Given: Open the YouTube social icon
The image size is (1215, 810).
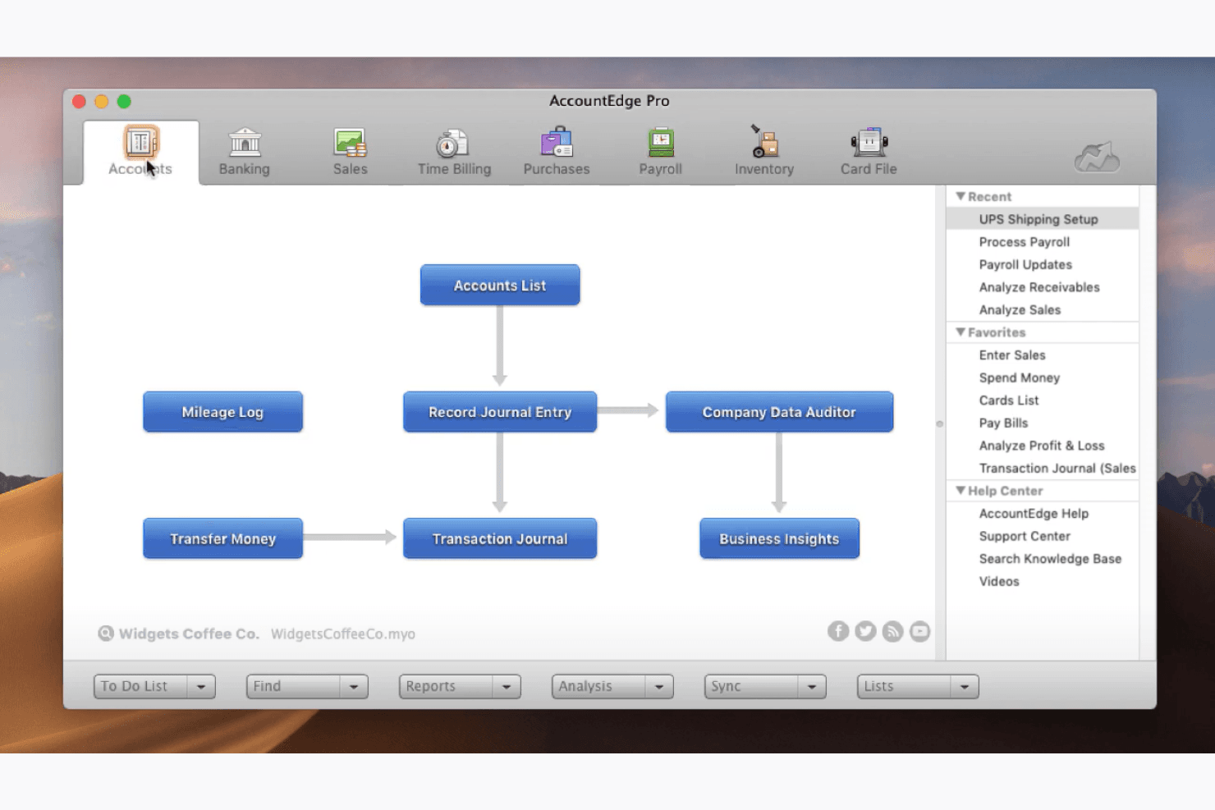Looking at the screenshot, I should click(919, 631).
